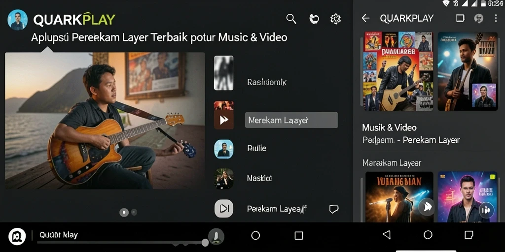The height and width of the screenshot is (252, 505).
Task: Click the heart-shaped icon beside search
Action: click(314, 19)
